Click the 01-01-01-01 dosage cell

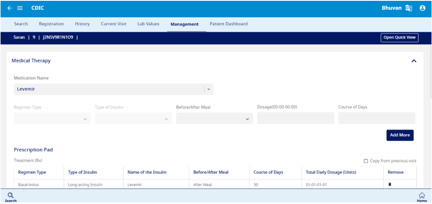[316, 185]
